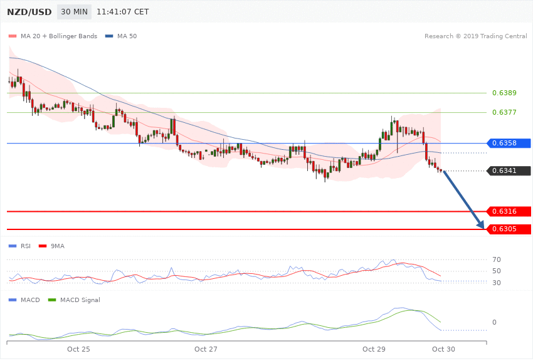This screenshot has height=361, width=533.
Task: Click the MACD legend label
Action: pyautogui.click(x=30, y=300)
